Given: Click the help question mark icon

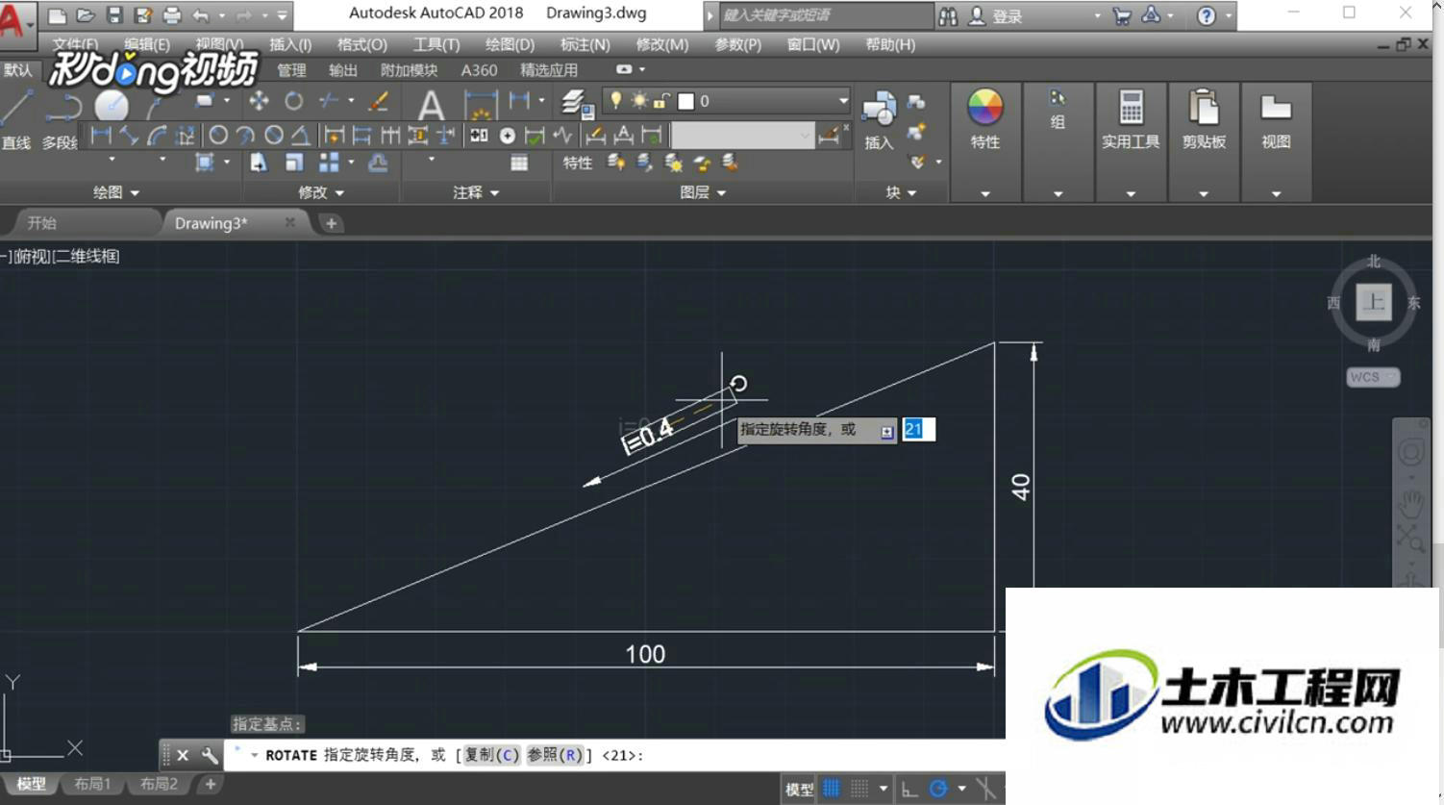Looking at the screenshot, I should pos(1207,15).
